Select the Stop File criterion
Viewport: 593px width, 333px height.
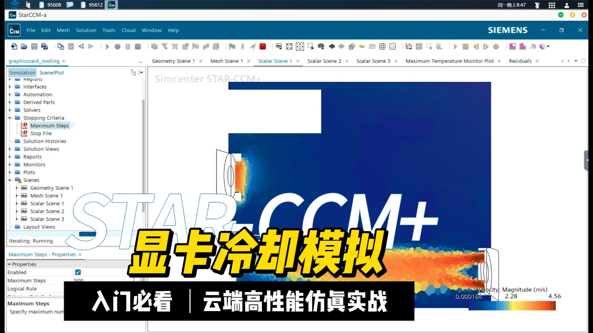(x=41, y=134)
